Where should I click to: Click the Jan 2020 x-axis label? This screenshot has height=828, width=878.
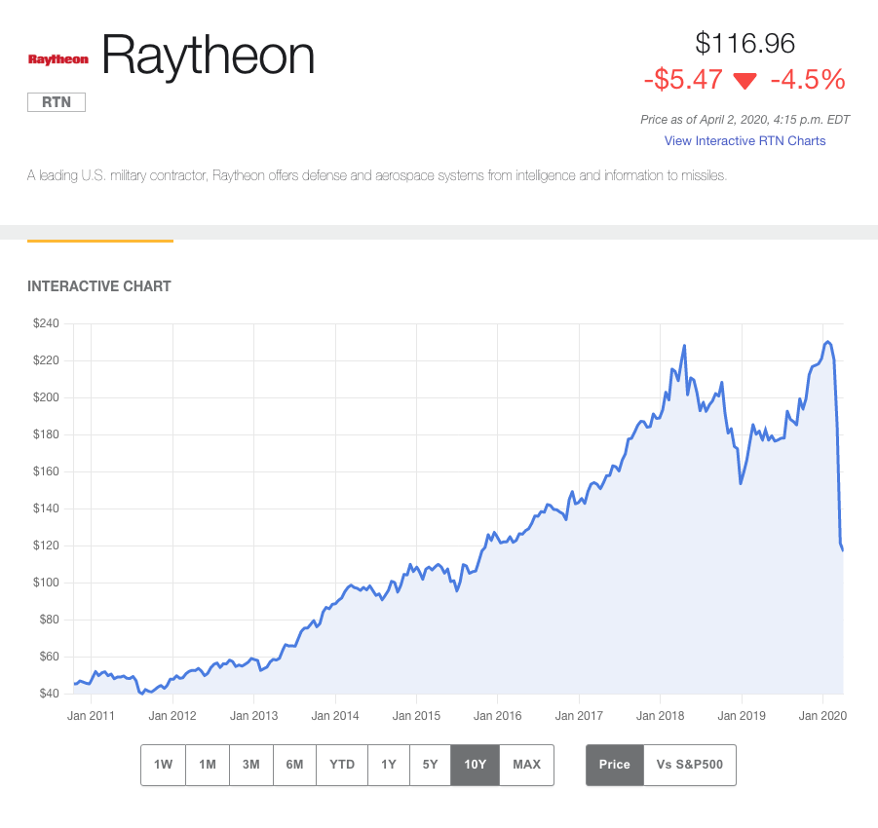tap(822, 716)
